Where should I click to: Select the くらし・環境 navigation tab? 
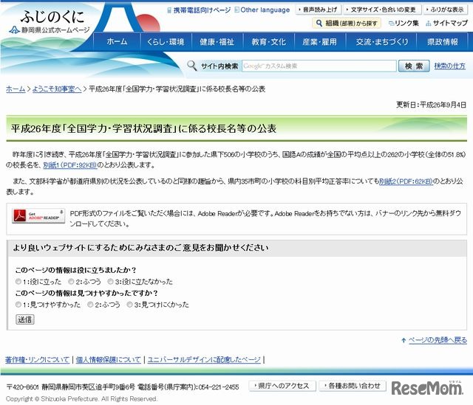point(166,41)
